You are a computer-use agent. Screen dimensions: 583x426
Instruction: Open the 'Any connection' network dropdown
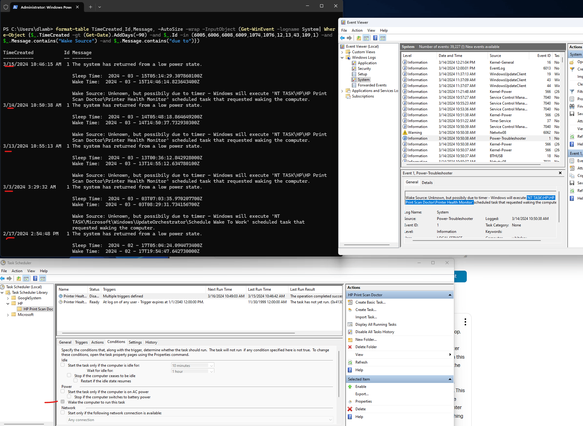coord(200,420)
